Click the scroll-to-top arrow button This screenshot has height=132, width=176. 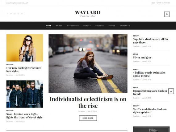(x=171, y=91)
